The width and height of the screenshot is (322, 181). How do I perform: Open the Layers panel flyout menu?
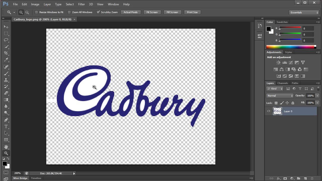(x=318, y=83)
